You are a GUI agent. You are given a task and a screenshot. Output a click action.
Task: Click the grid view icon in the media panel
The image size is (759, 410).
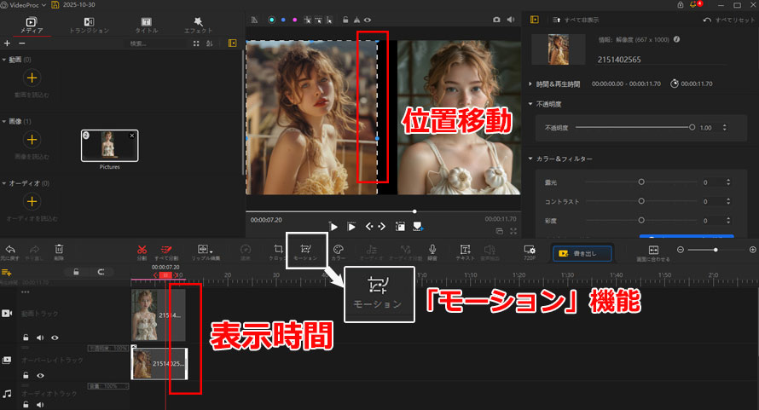tap(196, 43)
